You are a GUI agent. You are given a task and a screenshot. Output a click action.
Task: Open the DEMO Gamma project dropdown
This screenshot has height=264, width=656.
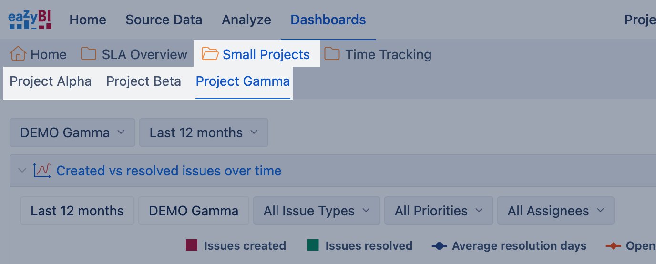(x=72, y=132)
